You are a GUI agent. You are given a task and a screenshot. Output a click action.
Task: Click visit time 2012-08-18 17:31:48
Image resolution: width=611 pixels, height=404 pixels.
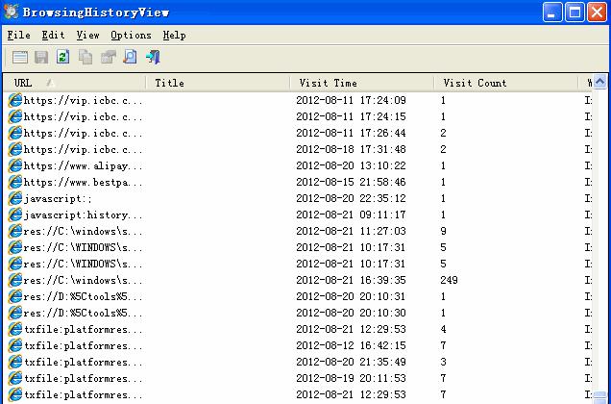pyautogui.click(x=351, y=149)
